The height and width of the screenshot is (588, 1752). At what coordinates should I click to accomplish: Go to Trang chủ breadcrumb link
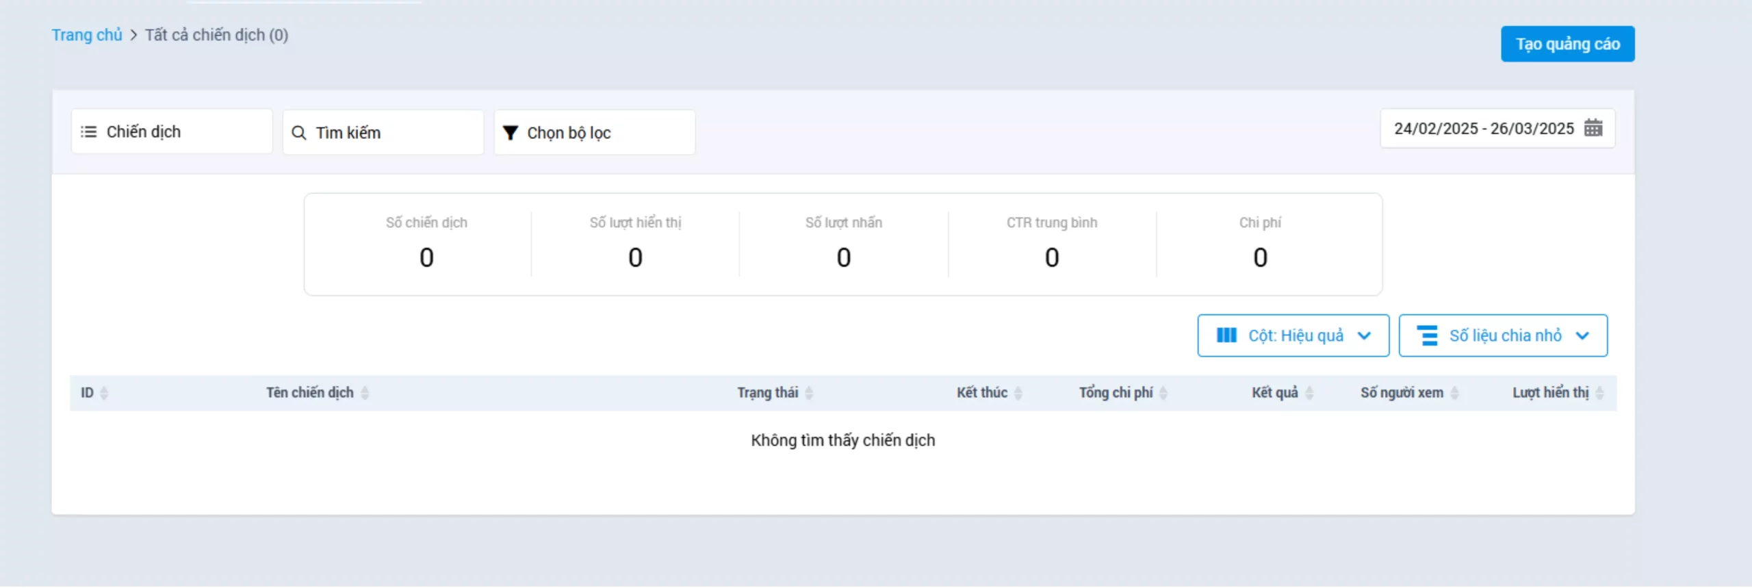tap(87, 35)
